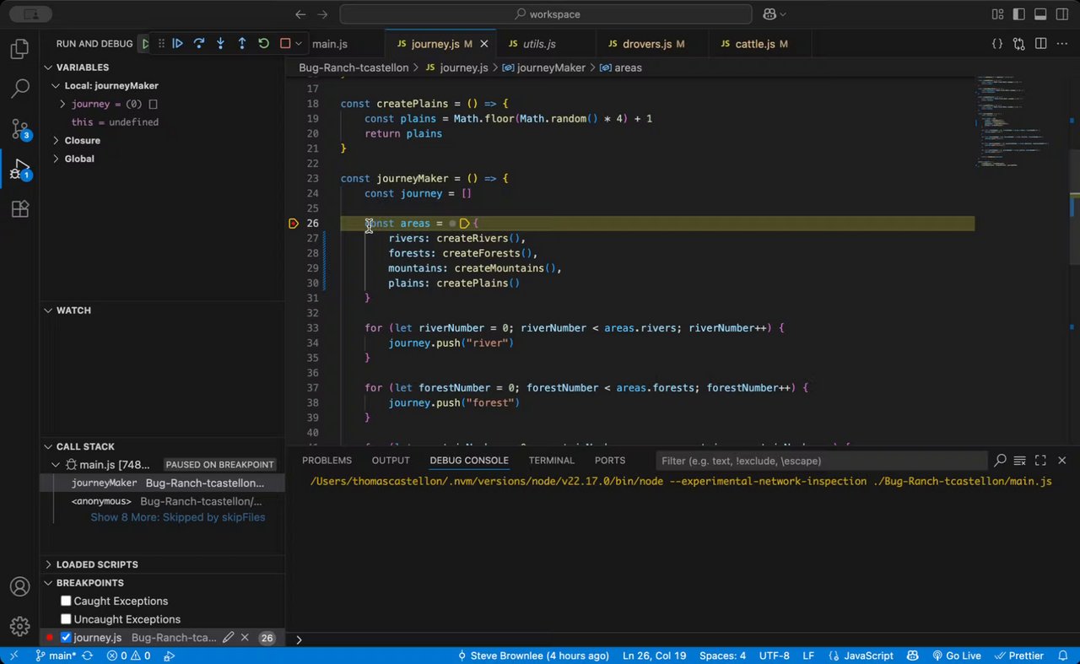
Task: Switch to the utils.js tab
Action: click(538, 44)
